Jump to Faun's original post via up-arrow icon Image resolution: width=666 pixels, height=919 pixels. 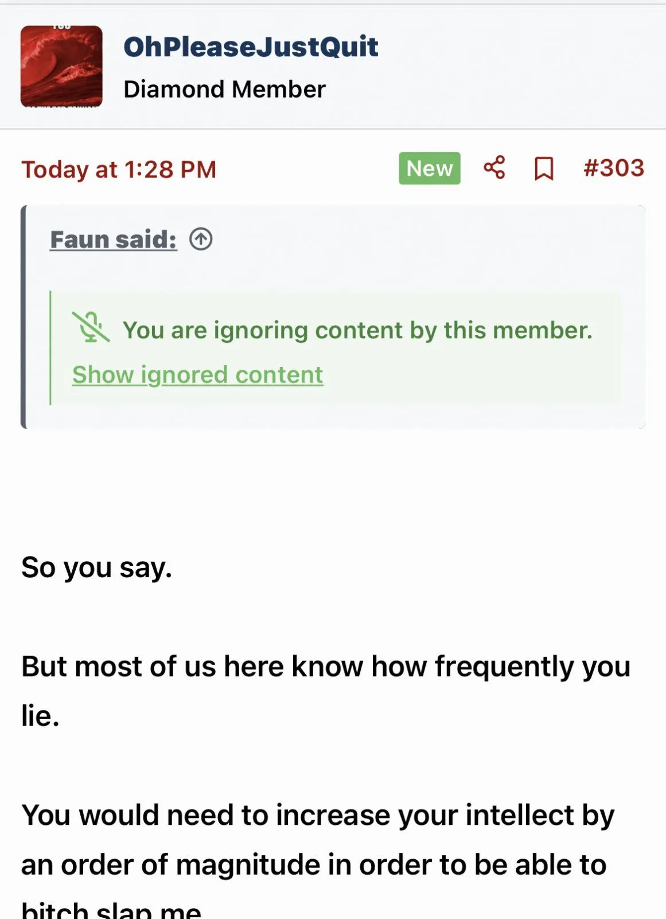(x=201, y=239)
